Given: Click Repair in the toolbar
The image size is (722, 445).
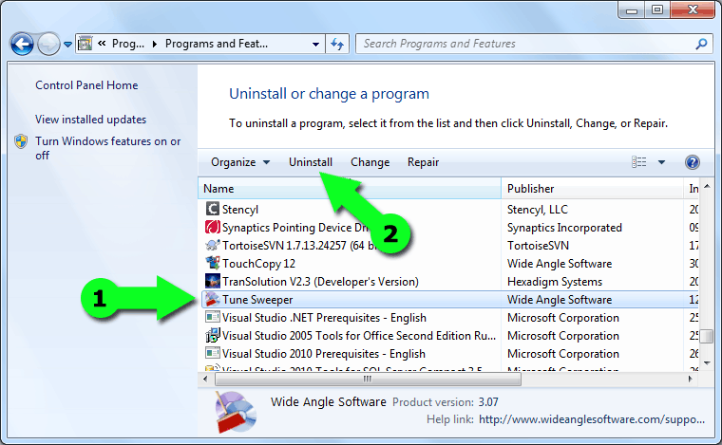Looking at the screenshot, I should [423, 162].
